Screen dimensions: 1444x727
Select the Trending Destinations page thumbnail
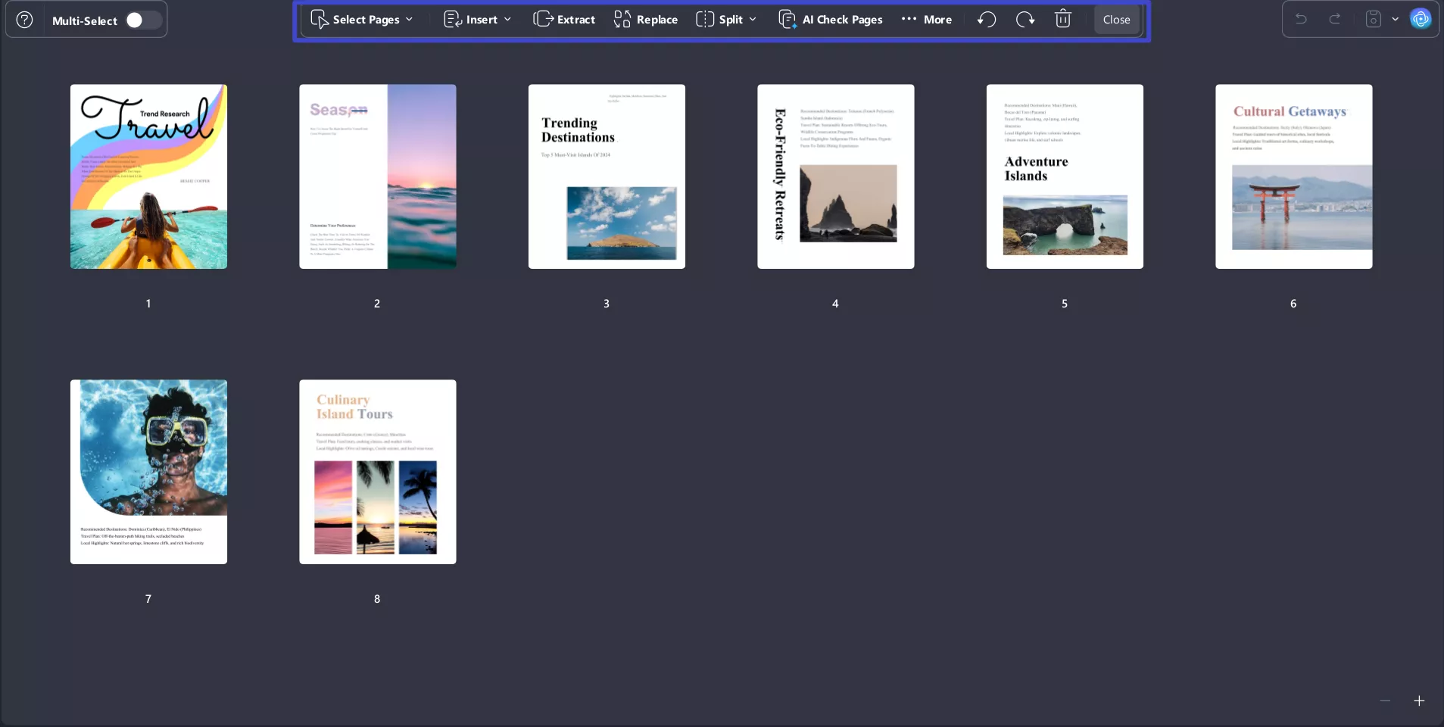607,176
